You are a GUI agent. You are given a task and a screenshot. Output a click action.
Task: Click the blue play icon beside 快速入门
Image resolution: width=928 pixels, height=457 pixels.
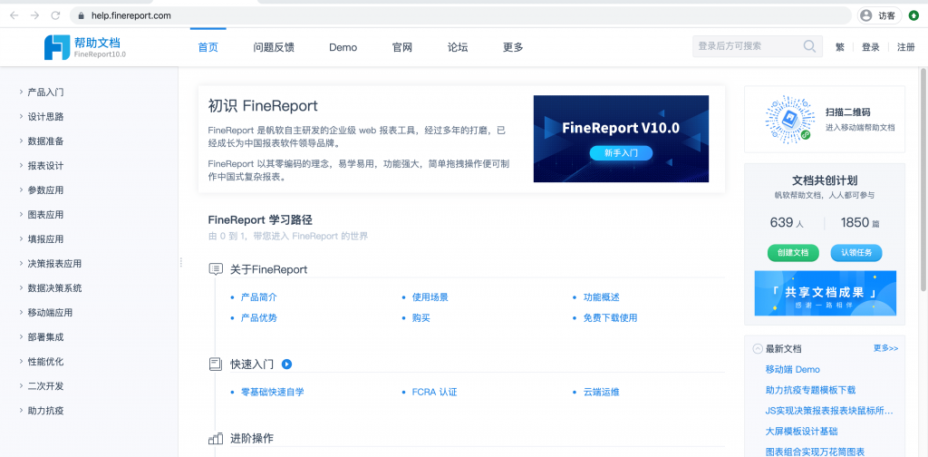(x=286, y=365)
